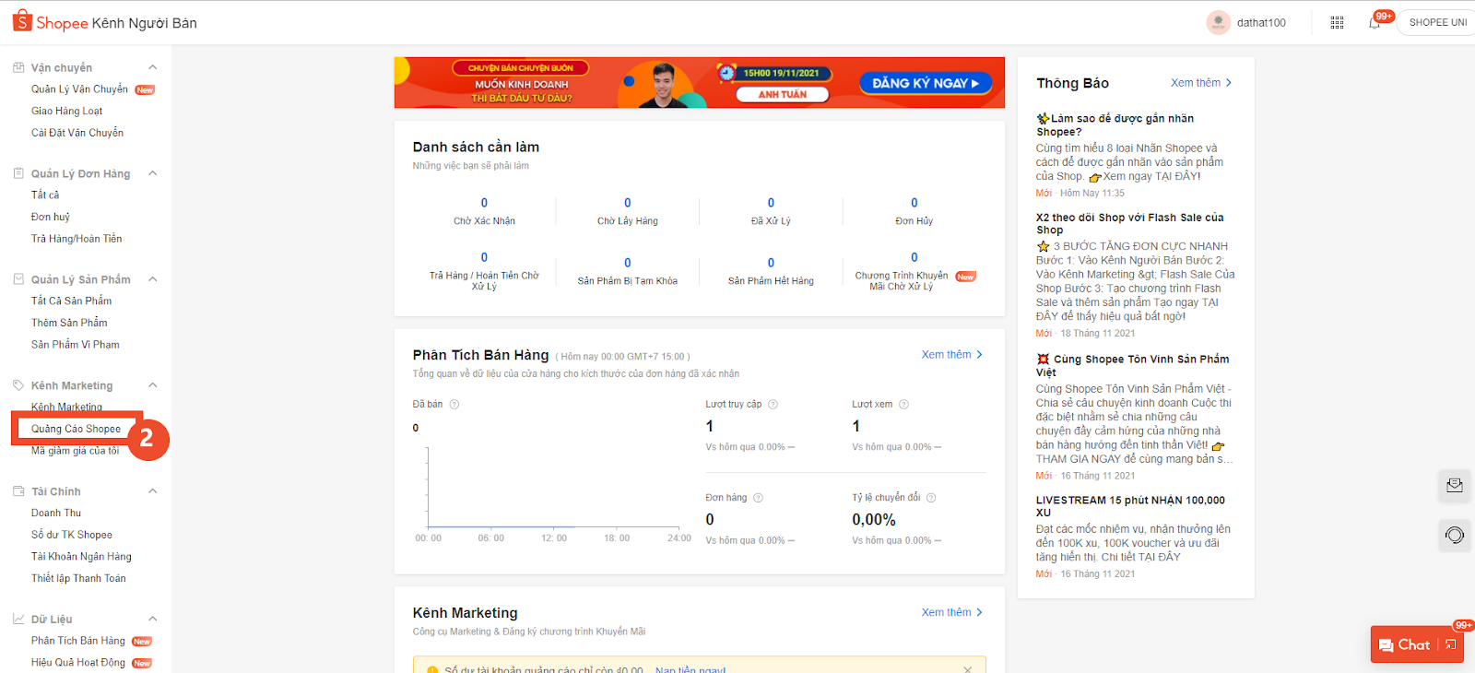Open the notifications bell icon
The height and width of the screenshot is (673, 1475).
coord(1375,23)
